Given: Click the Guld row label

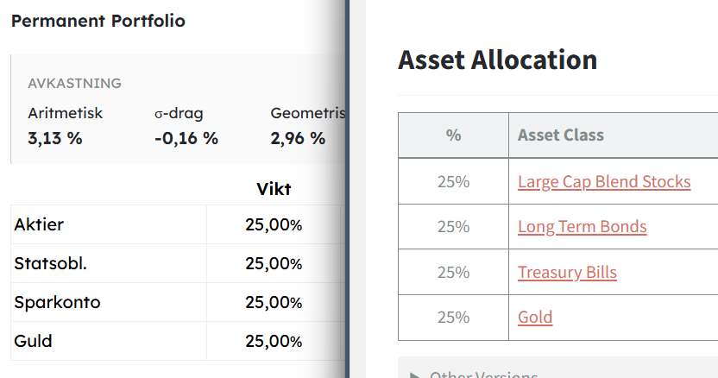Looking at the screenshot, I should (x=33, y=341).
